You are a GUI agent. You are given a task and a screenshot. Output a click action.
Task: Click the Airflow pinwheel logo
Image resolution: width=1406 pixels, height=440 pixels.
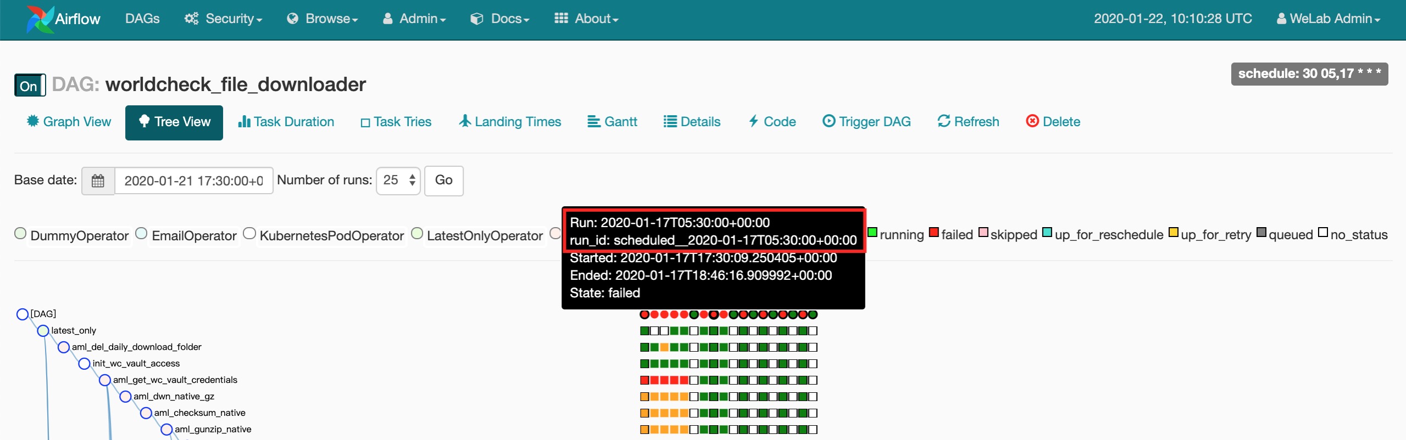40,19
